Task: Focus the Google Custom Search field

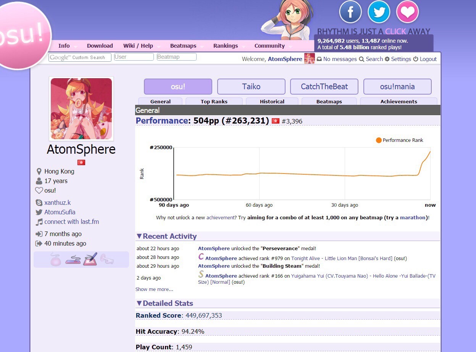Action: tap(80, 57)
